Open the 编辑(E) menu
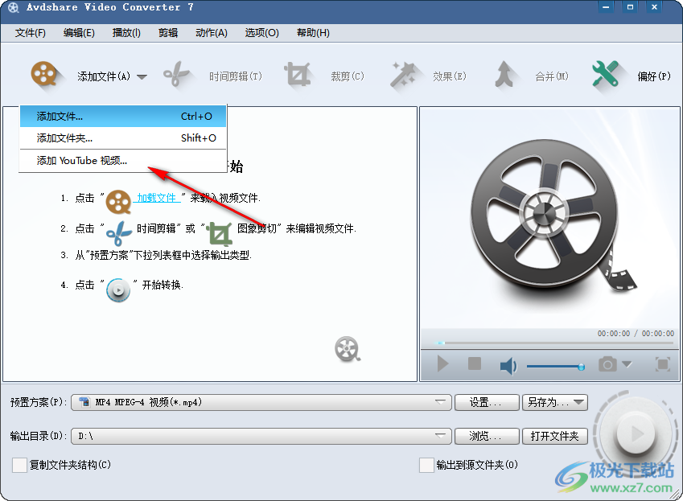This screenshot has height=501, width=683. click(79, 33)
